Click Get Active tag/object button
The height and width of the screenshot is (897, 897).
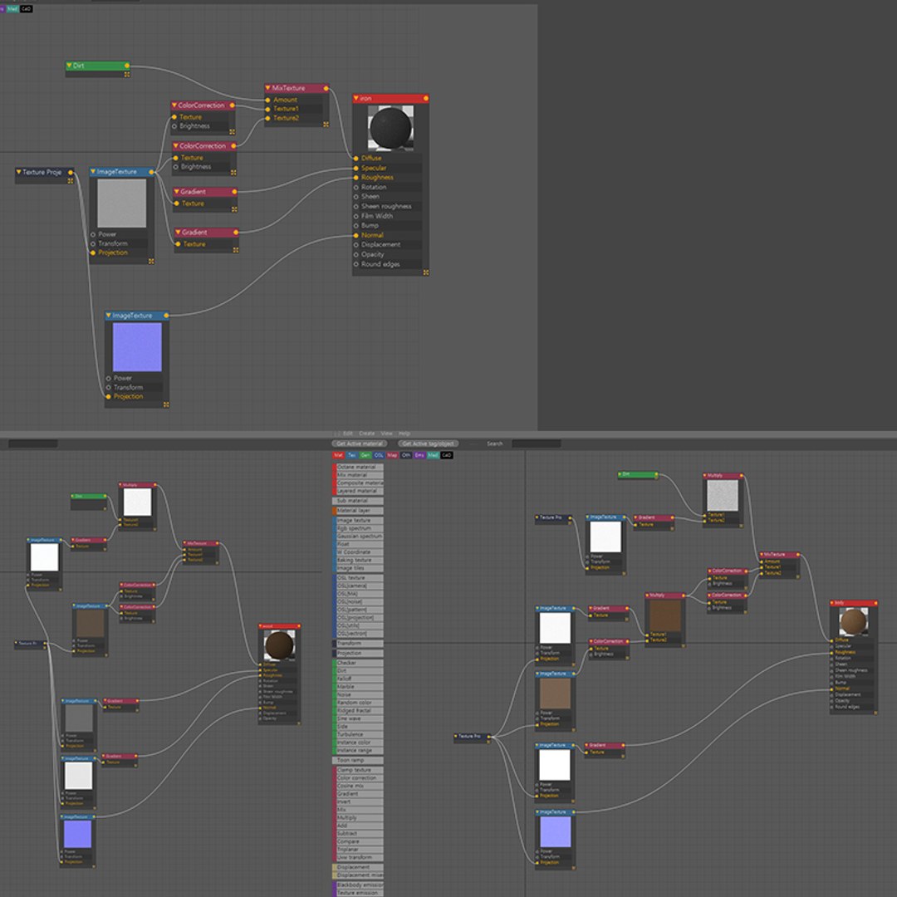[x=428, y=444]
